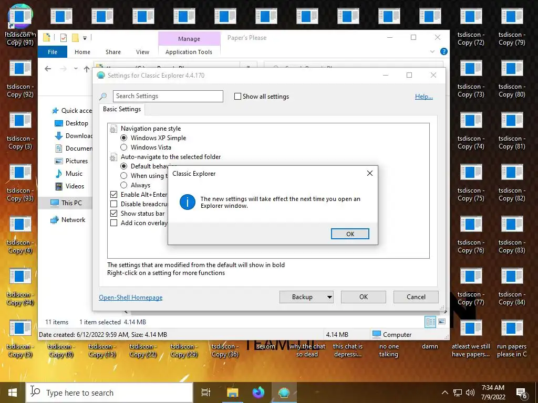Screen dimensions: 538x403
Task: Click the New folder icon in quick toolbar
Action: [75, 38]
